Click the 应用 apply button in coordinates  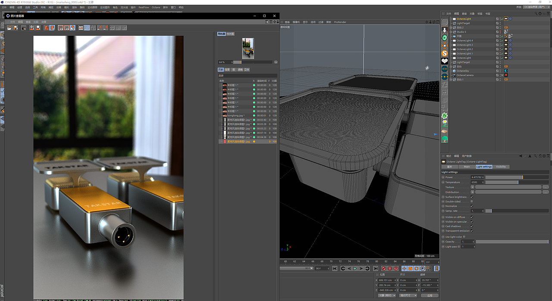(430, 295)
